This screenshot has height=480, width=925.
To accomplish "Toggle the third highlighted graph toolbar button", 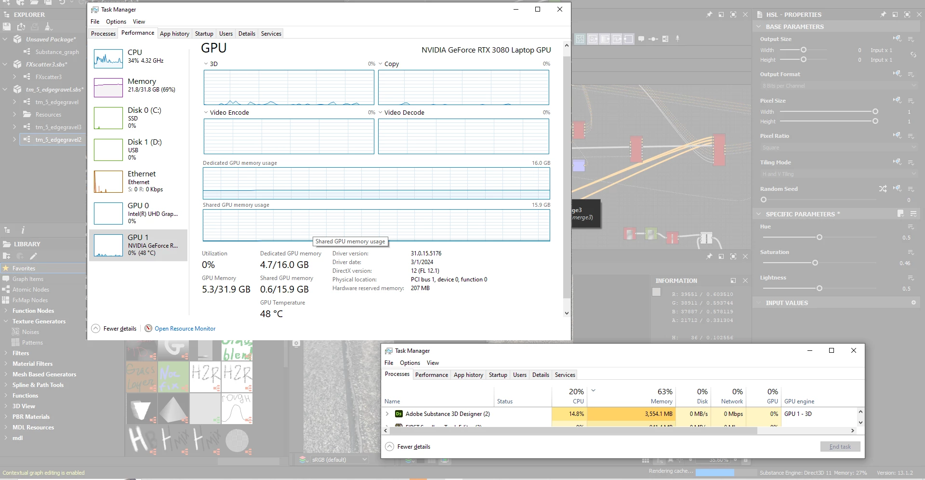I will [x=605, y=39].
